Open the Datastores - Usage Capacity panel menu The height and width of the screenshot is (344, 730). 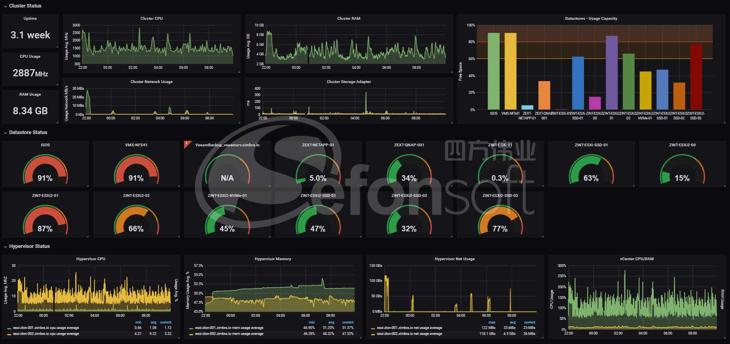pos(591,19)
